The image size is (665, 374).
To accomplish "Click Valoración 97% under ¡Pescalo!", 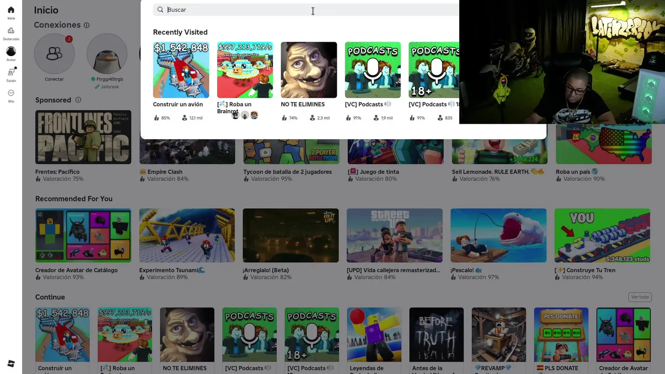I will click(474, 277).
